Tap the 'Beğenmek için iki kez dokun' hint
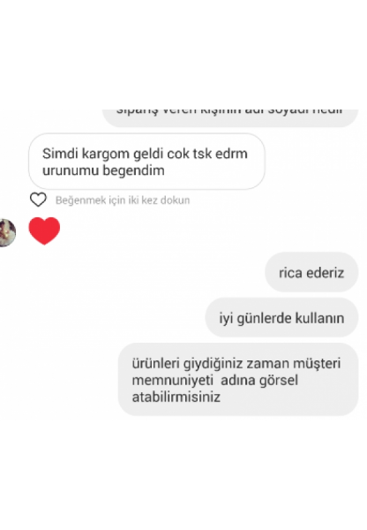This screenshot has height=530, width=367. (x=123, y=201)
